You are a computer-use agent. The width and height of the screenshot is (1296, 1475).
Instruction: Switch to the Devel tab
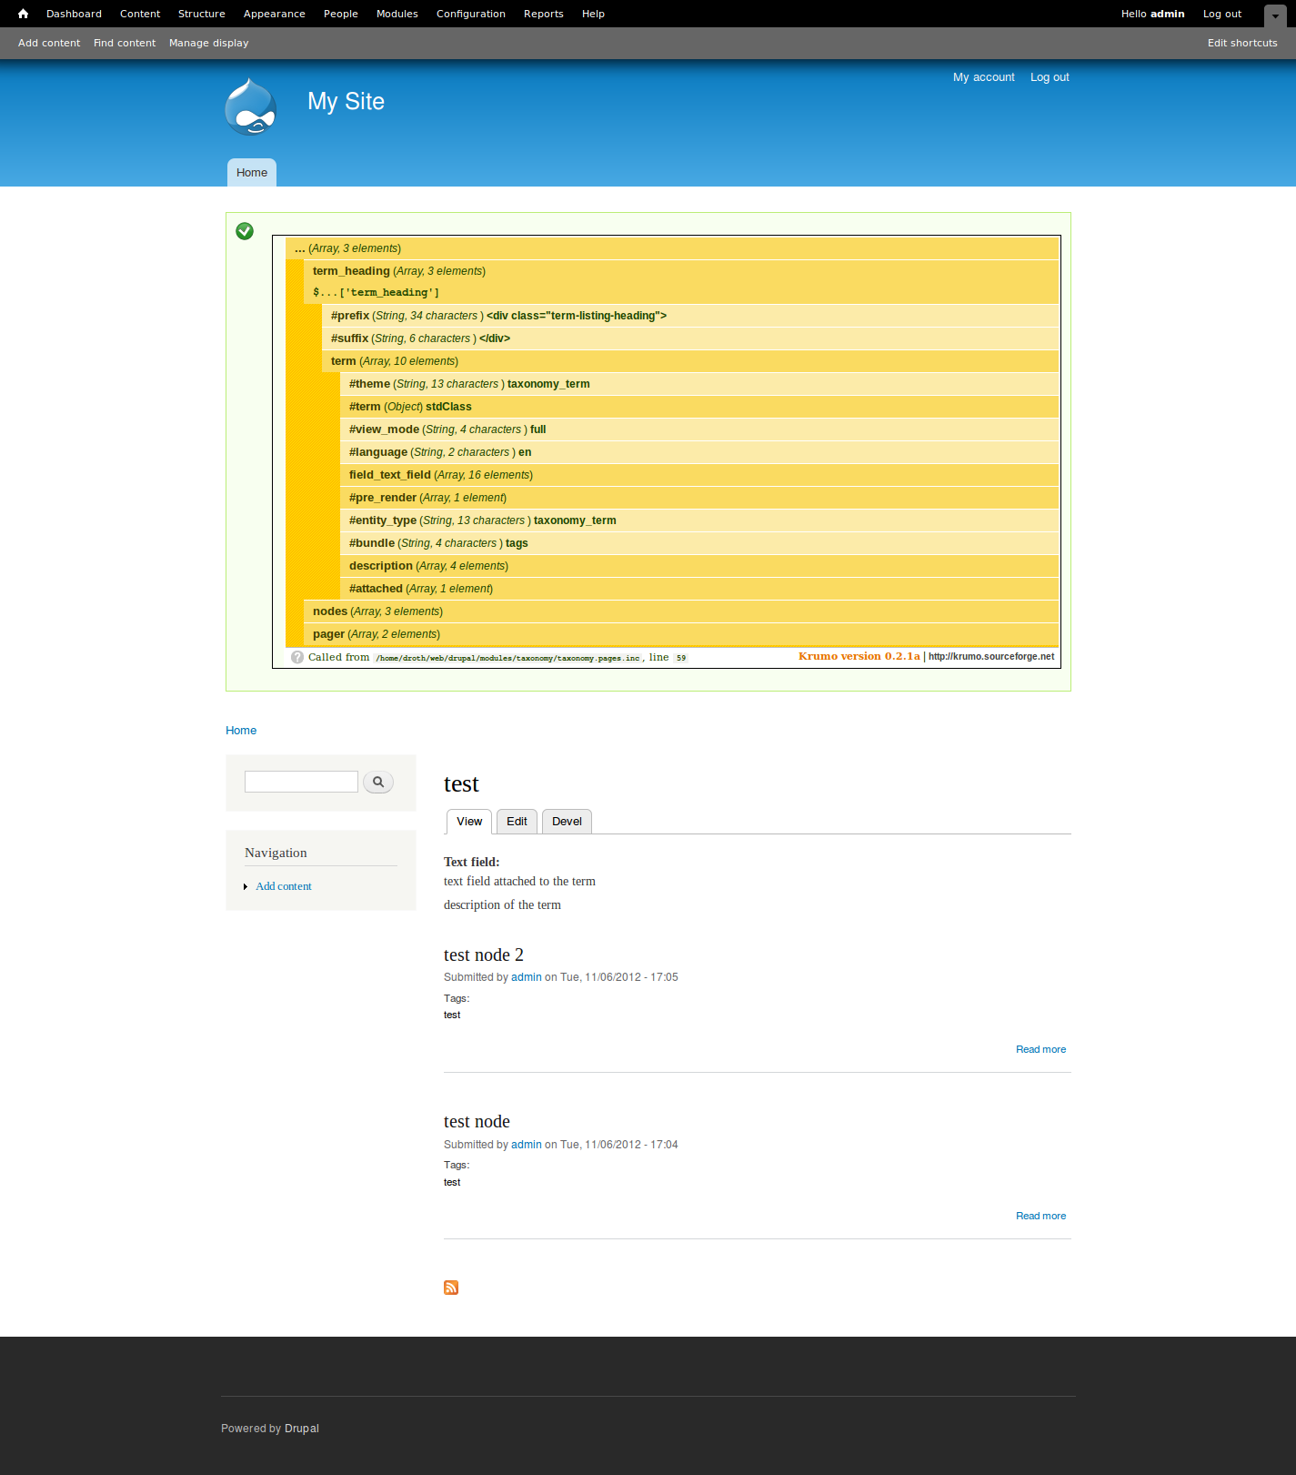[x=567, y=822]
